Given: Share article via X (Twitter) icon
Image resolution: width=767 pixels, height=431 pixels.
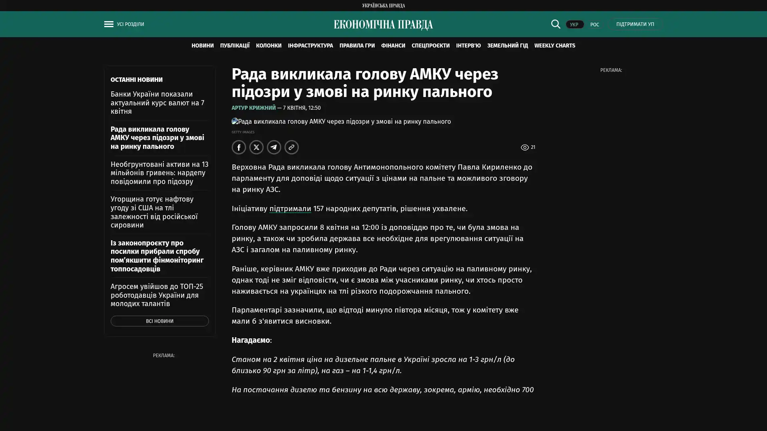Looking at the screenshot, I should click(x=256, y=147).
